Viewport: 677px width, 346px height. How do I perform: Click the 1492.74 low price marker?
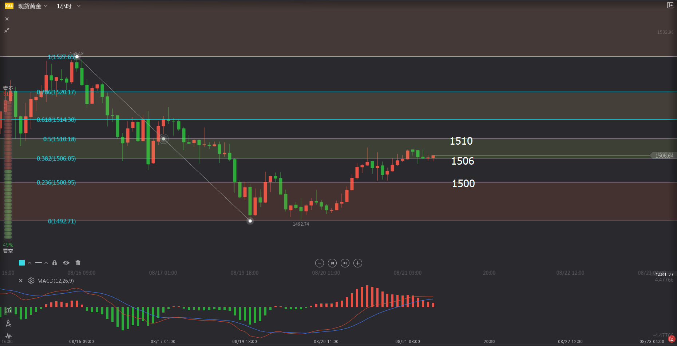(x=301, y=224)
